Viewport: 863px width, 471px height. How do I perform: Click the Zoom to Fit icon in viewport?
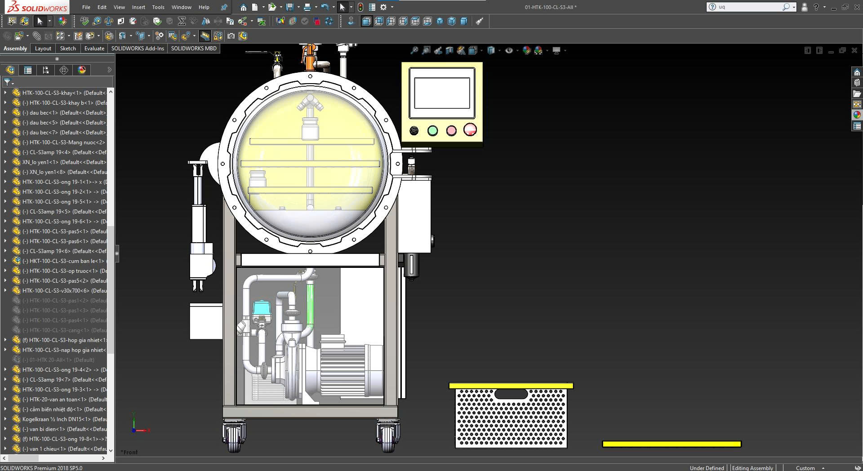tap(414, 51)
